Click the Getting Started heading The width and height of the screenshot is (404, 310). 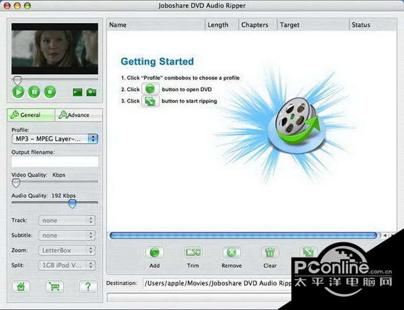157,61
